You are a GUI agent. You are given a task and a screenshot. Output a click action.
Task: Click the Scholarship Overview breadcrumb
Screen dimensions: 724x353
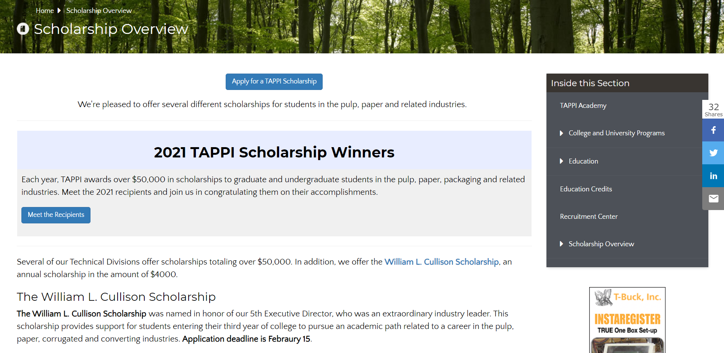[x=99, y=11]
